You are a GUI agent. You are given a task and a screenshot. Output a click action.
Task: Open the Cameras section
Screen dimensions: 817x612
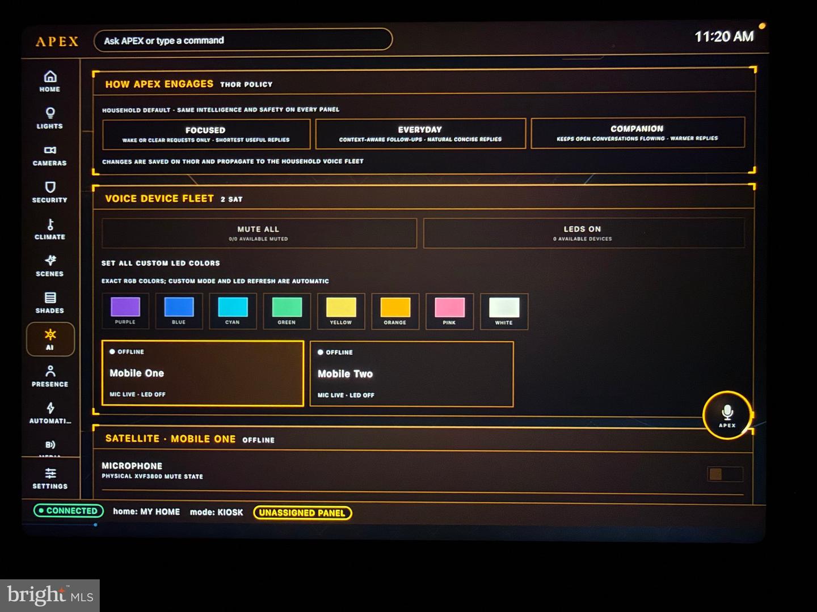(50, 155)
